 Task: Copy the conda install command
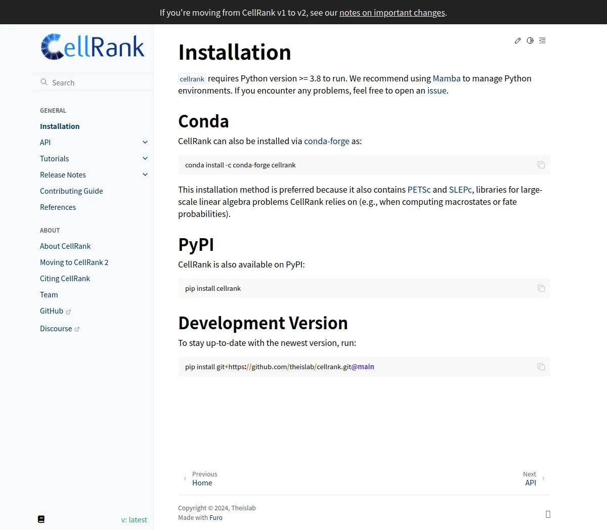pos(541,165)
